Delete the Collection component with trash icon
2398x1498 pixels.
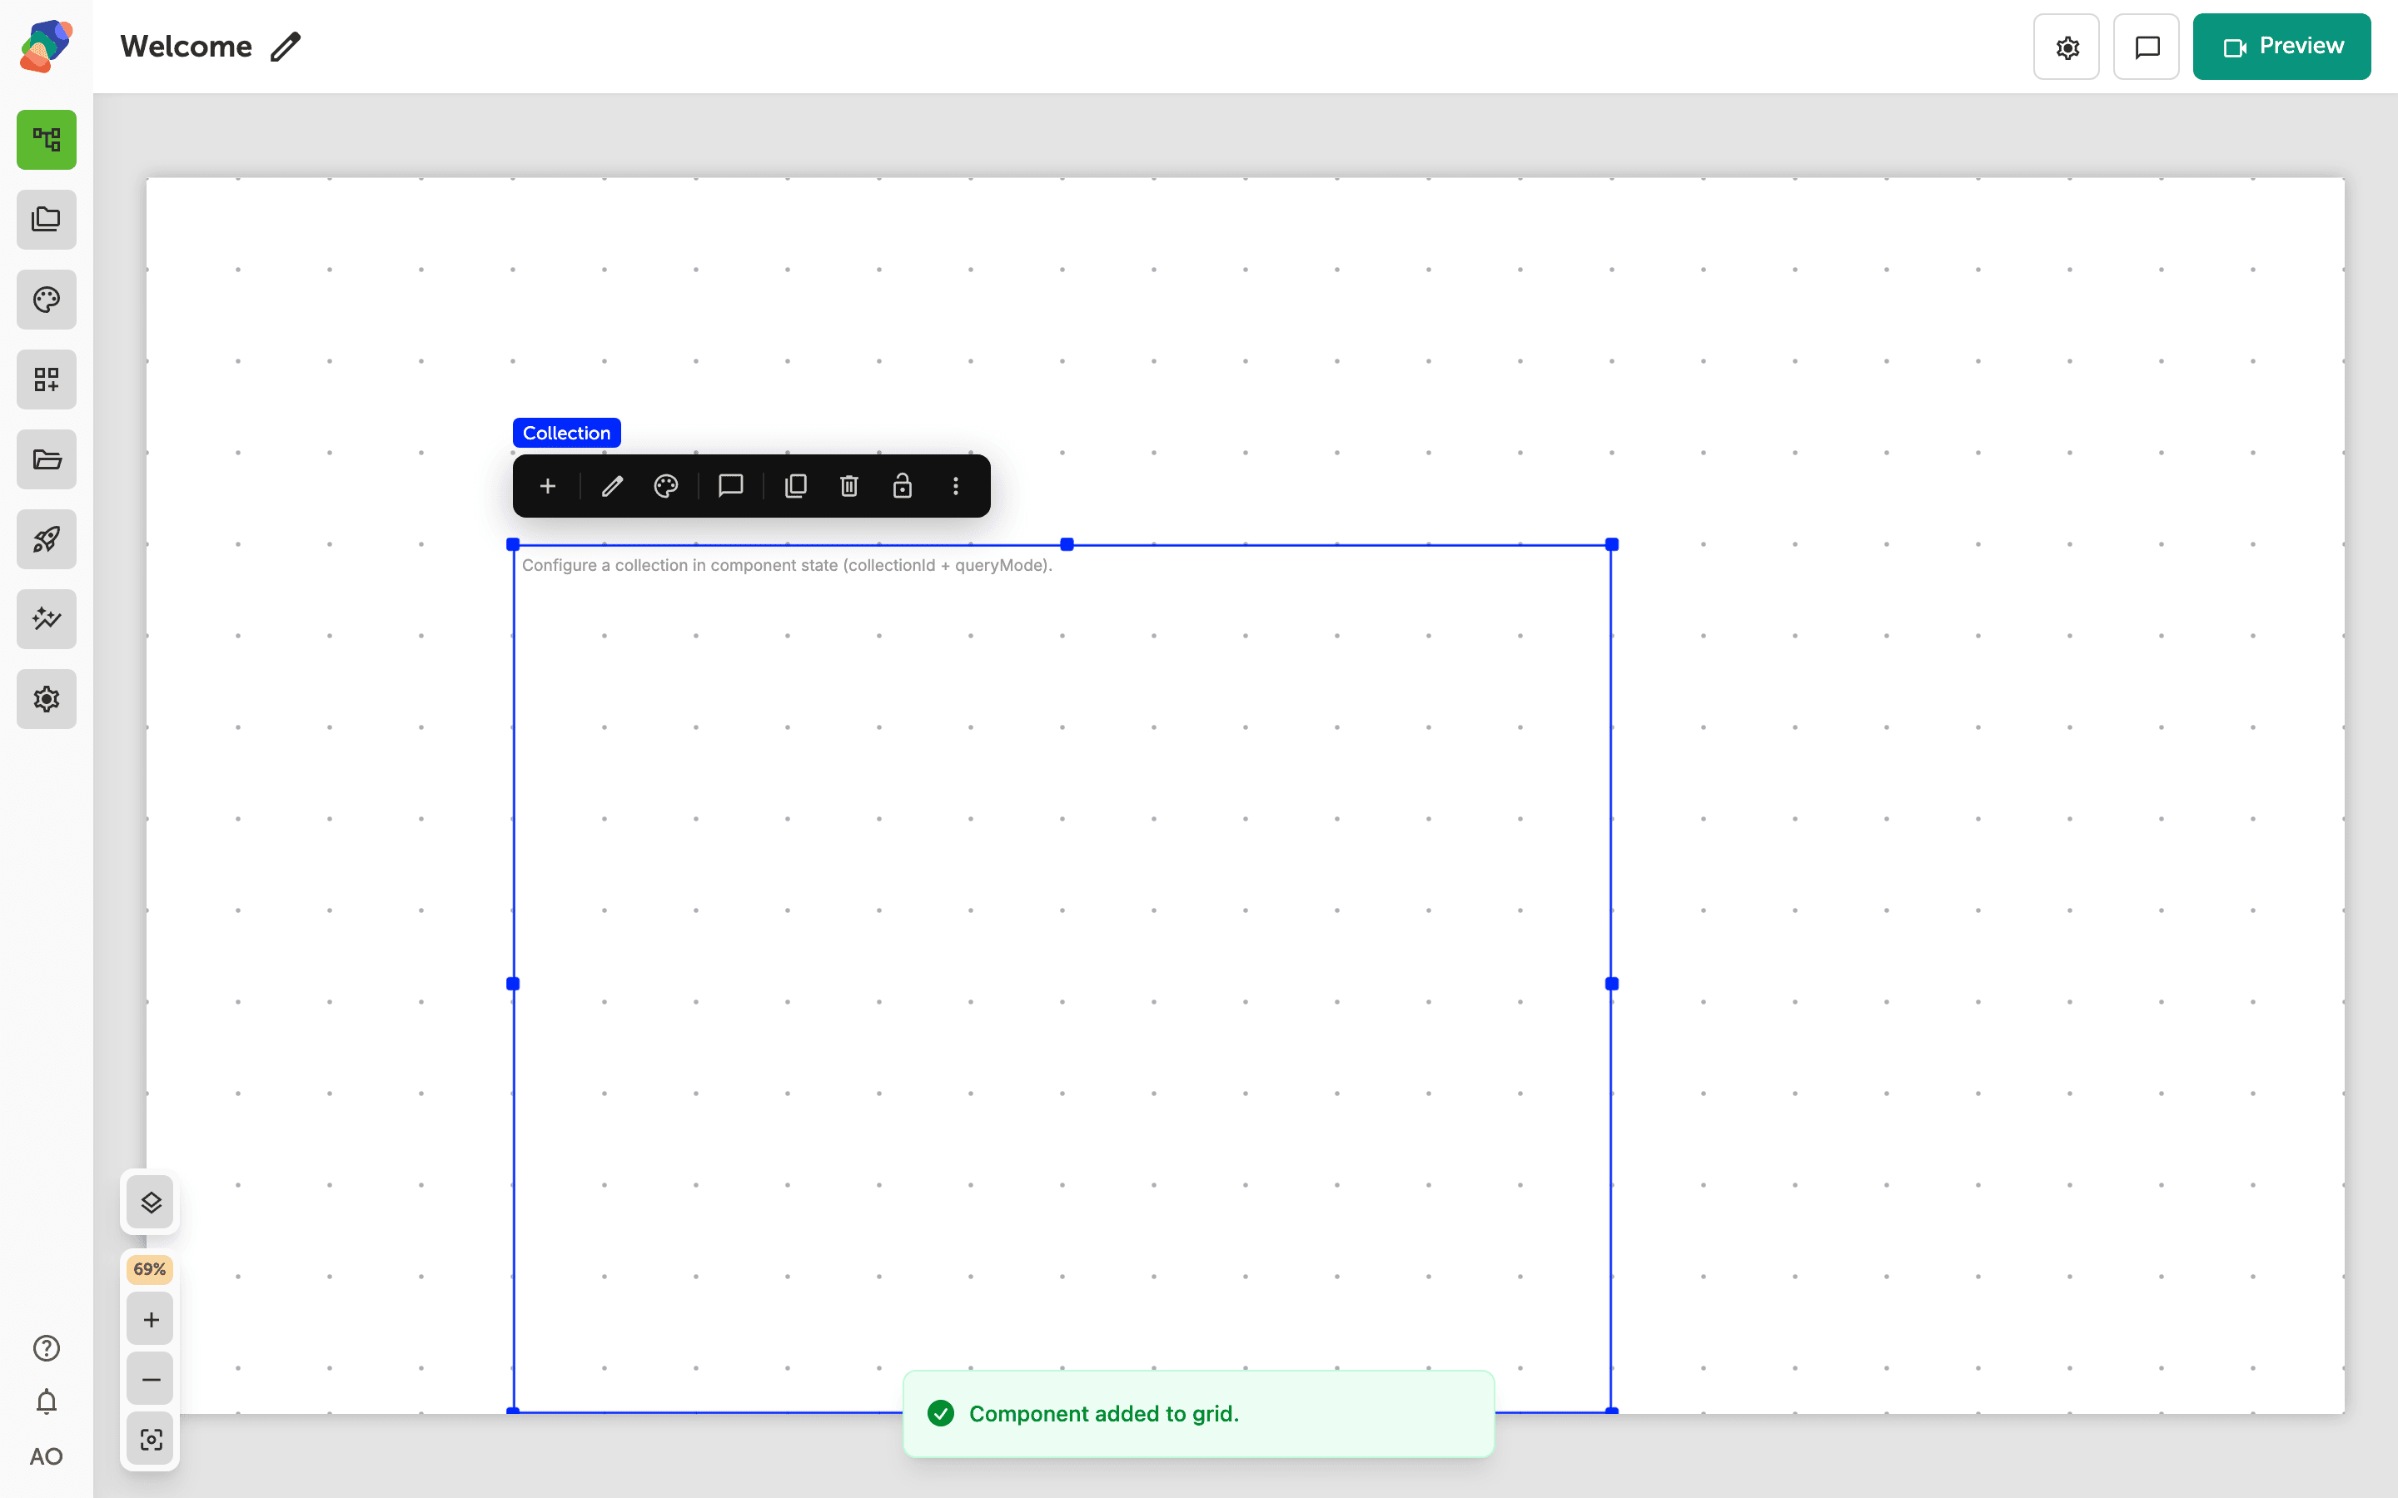[849, 485]
